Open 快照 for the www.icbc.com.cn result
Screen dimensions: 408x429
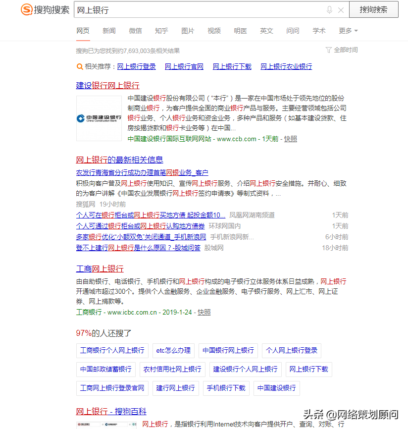tap(204, 312)
